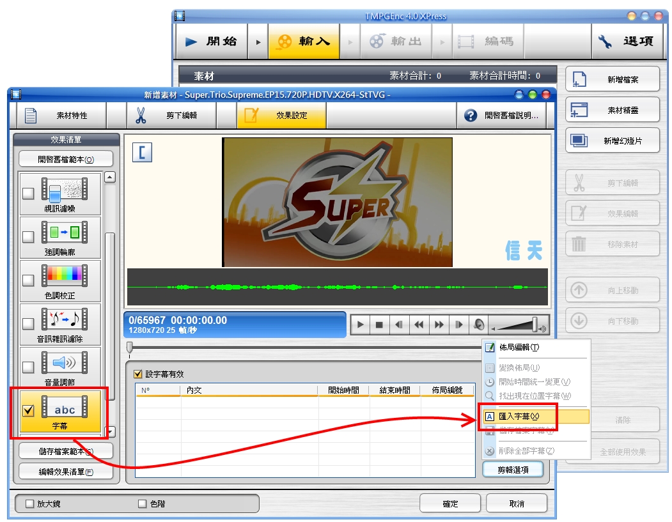Click the set start bracket marker icon
The image size is (672, 522).
coord(142,153)
